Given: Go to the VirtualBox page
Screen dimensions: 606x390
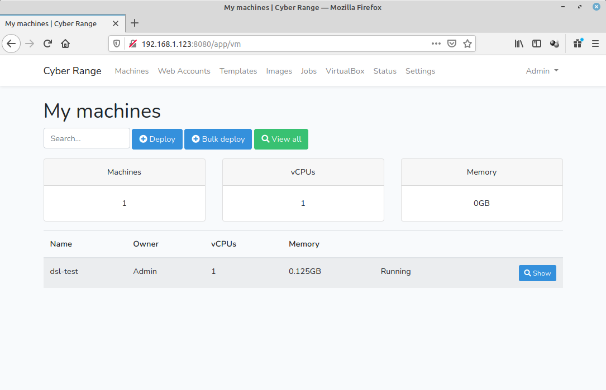Looking at the screenshot, I should [345, 71].
